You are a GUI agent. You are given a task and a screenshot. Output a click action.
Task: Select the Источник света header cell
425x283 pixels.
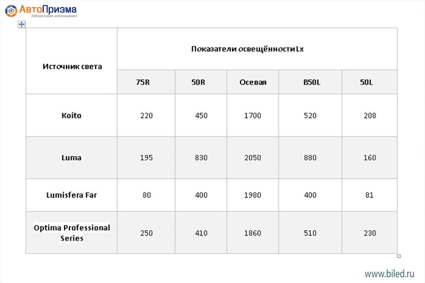tap(72, 61)
